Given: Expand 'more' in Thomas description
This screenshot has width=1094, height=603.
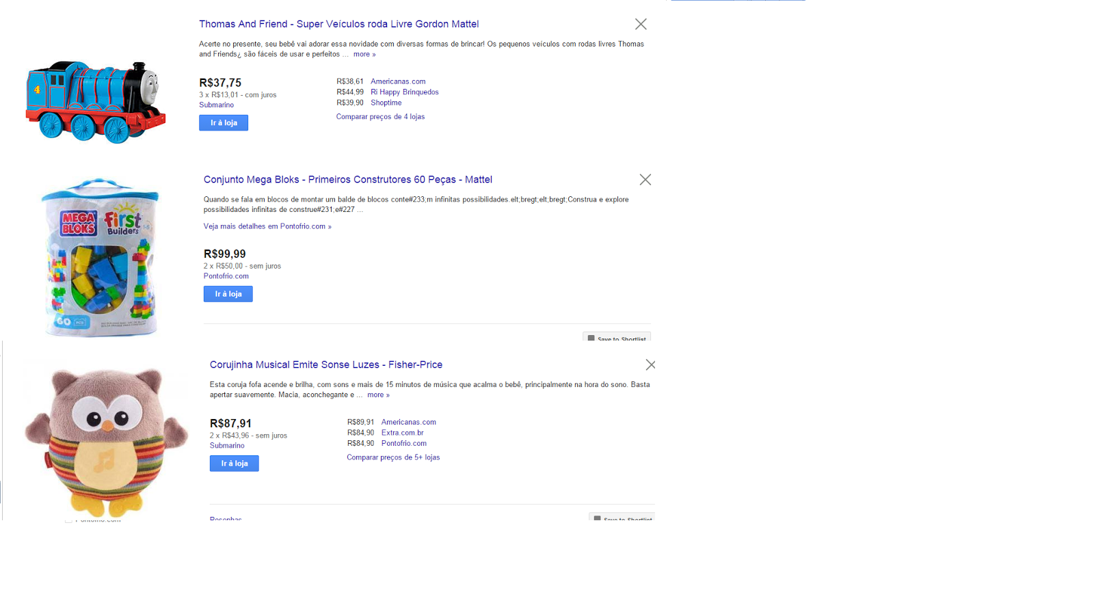Looking at the screenshot, I should click(x=364, y=54).
